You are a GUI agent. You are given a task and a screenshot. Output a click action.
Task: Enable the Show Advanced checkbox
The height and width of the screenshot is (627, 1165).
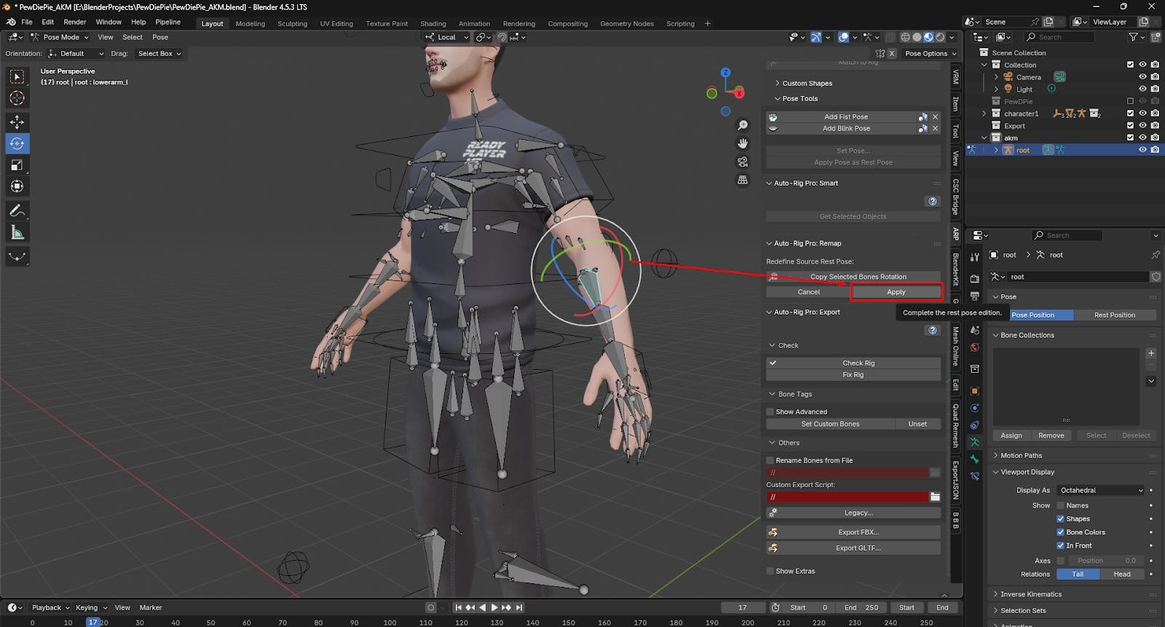coord(770,411)
